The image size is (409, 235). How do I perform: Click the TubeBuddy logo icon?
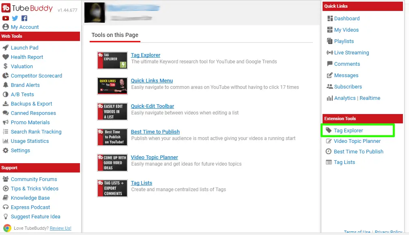point(6,8)
